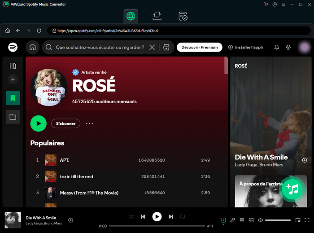The width and height of the screenshot is (314, 233).
Task: Click the Découvrir Premium button
Action: tap(199, 47)
